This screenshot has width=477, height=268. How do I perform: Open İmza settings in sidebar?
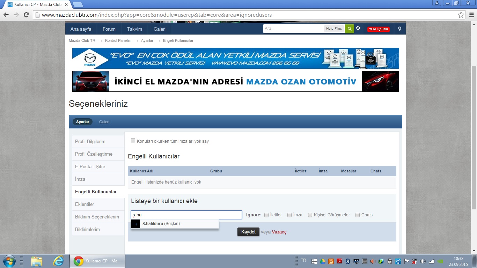pyautogui.click(x=98, y=179)
